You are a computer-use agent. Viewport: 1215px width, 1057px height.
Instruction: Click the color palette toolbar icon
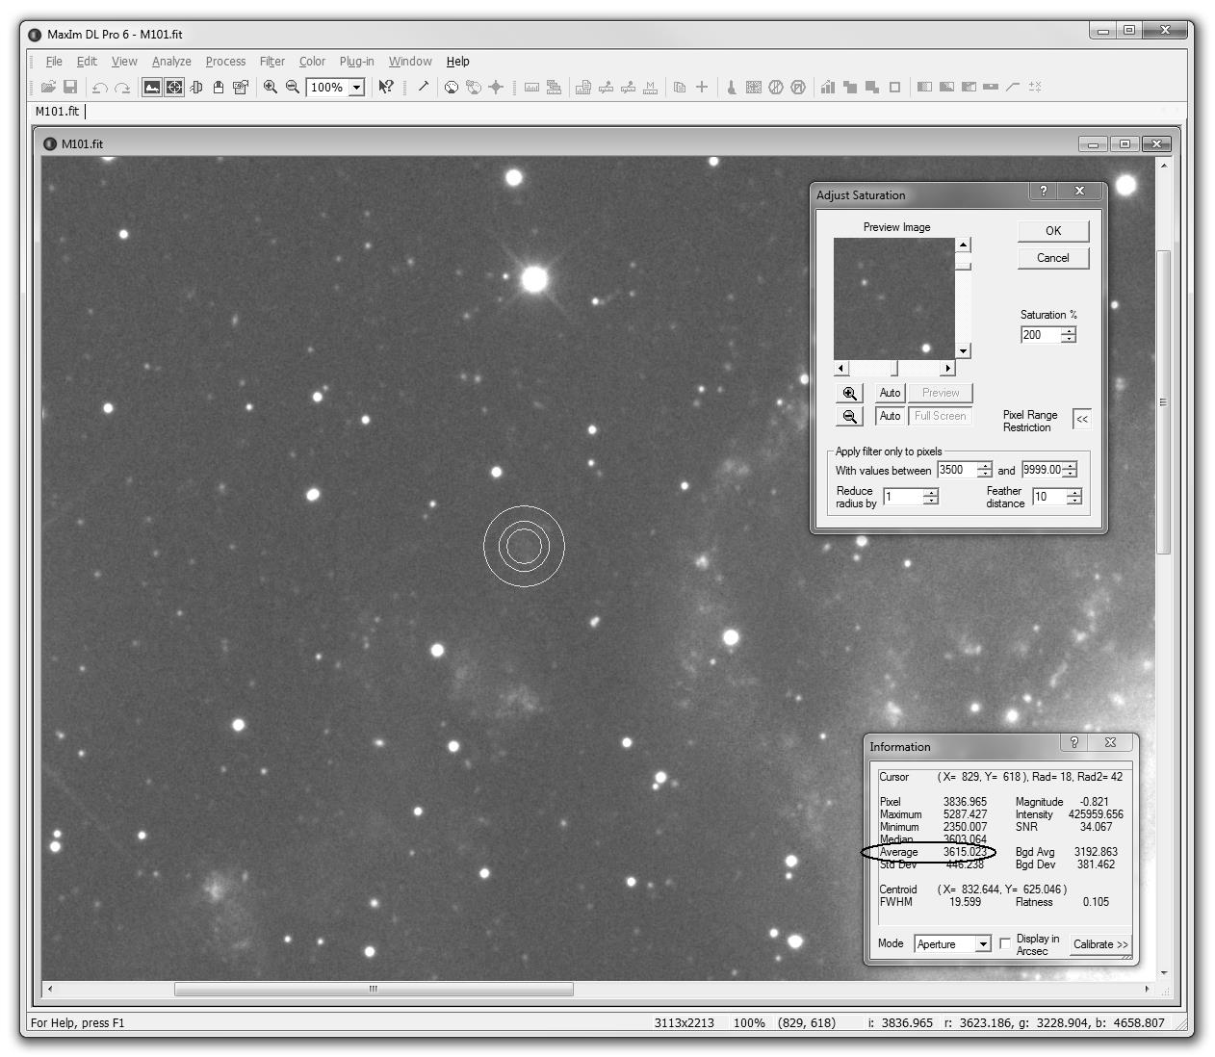452,87
